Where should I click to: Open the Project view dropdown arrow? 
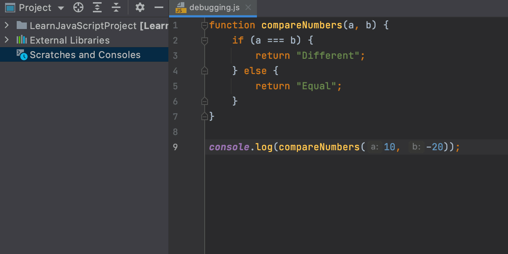(61, 8)
